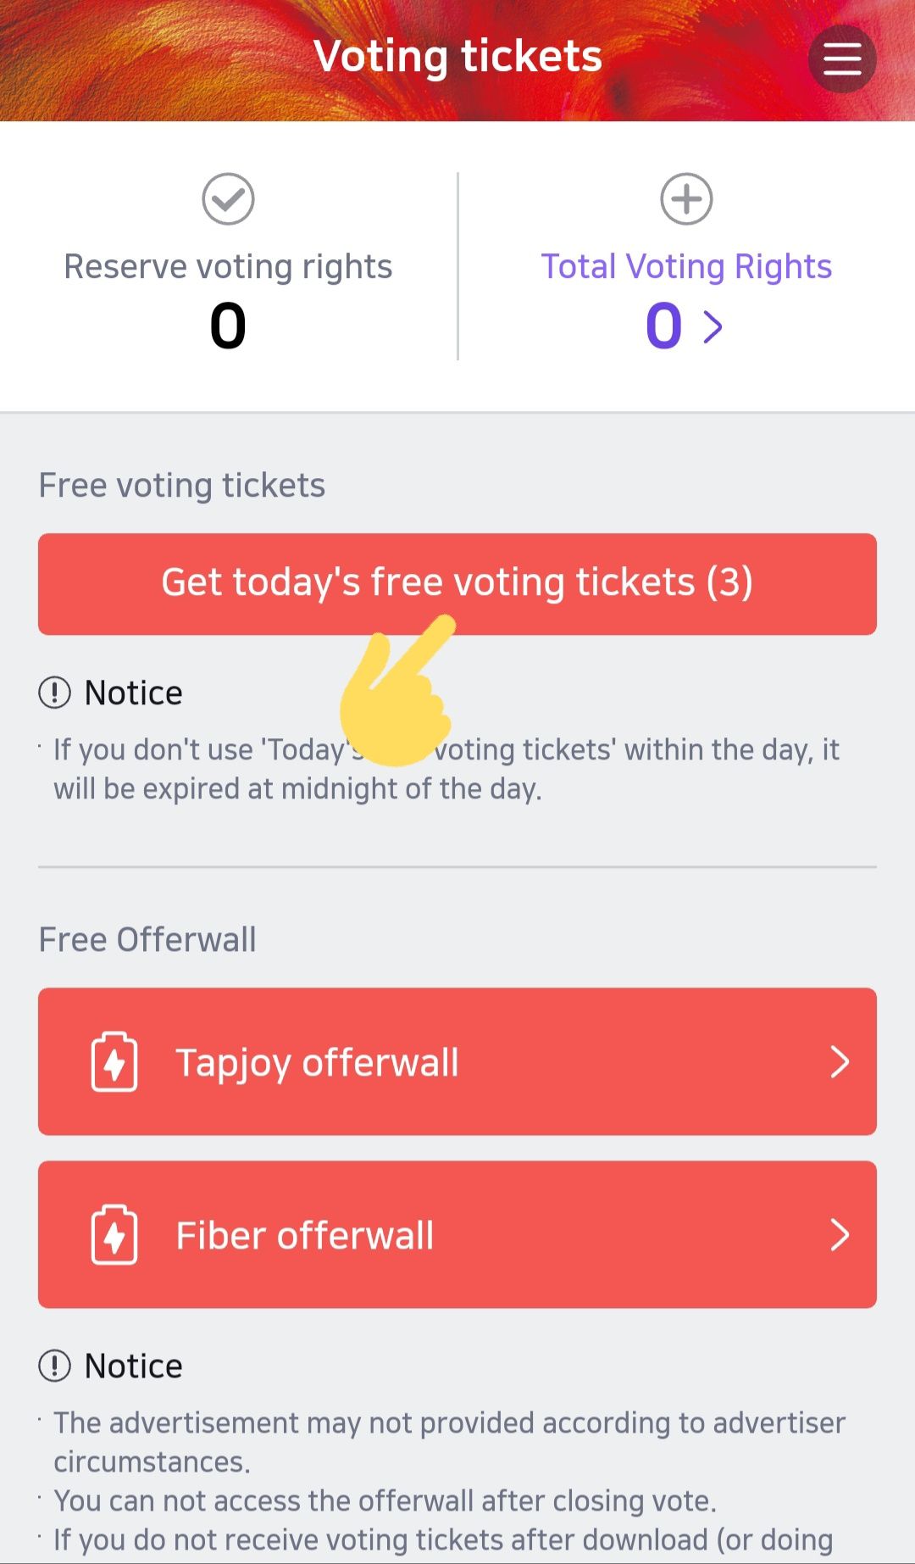Viewport: 915px width, 1564px height.
Task: Click the Voting tickets page title
Action: 457,56
